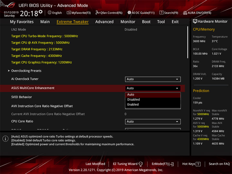This screenshot has height=174, width=232.
Task: Choose Auto in the MultiCore Enhancement list
Action: tap(153, 95)
